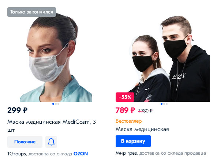Click the bell notification icon

51,142
